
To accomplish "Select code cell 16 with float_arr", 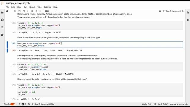I will (100, 67).
